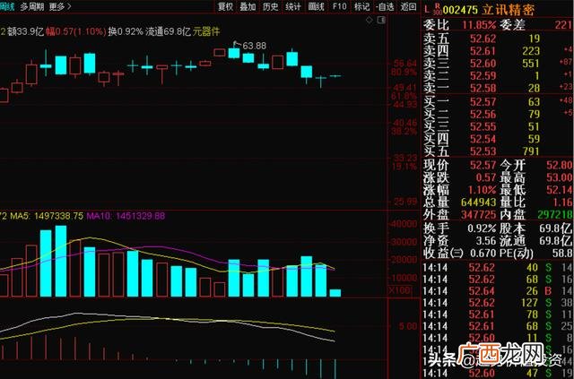Click the 净资 value 3.56
The height and width of the screenshot is (379, 574).
[486, 241]
